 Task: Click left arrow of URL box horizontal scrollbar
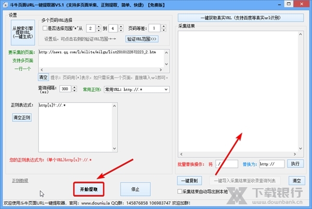pyautogui.click(x=42, y=70)
